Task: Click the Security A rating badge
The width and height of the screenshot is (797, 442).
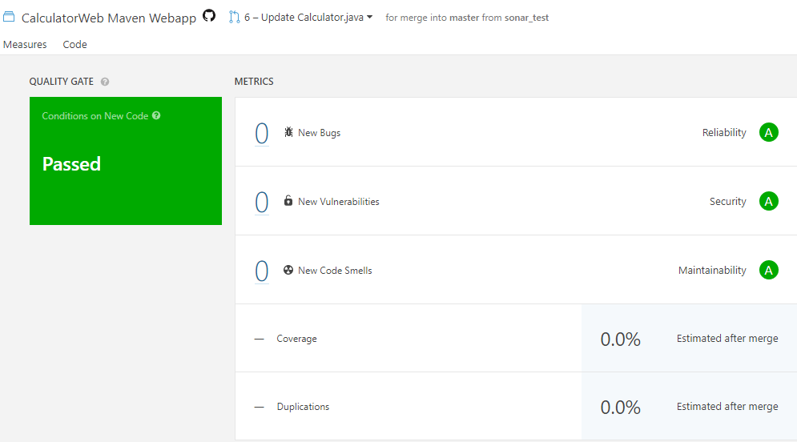Action: pyautogui.click(x=768, y=202)
